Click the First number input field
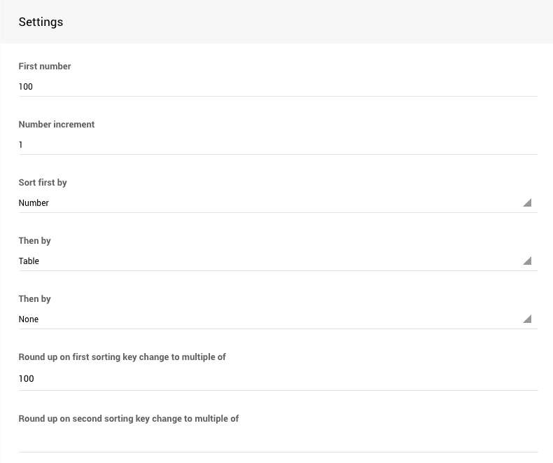This screenshot has width=553, height=463. pos(277,87)
